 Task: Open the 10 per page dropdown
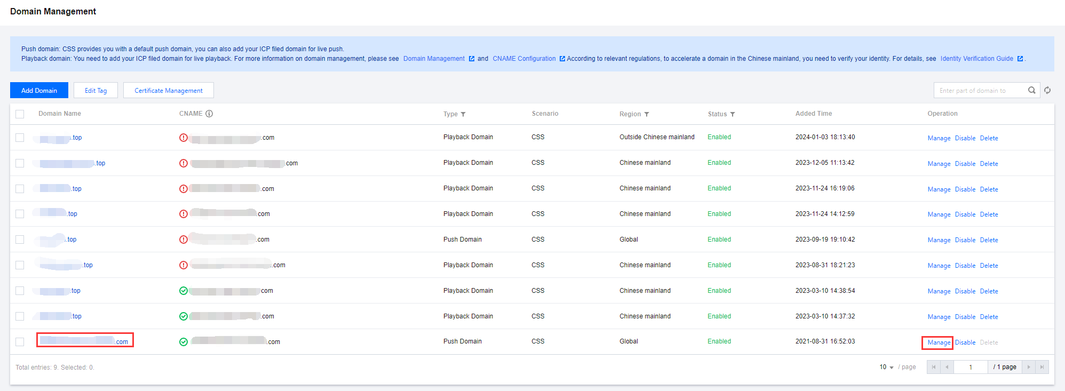pyautogui.click(x=886, y=367)
